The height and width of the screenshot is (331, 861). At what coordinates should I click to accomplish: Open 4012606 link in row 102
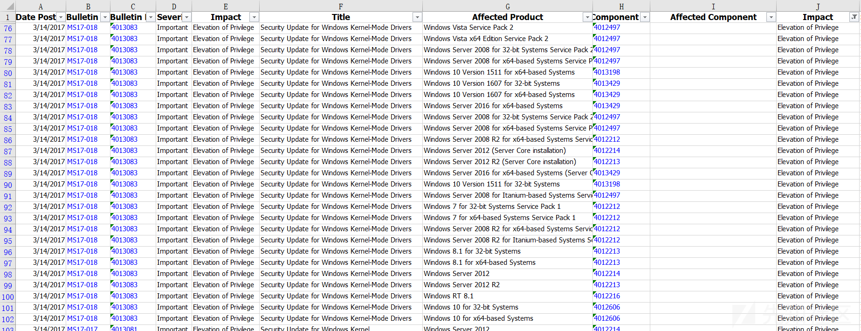coord(607,318)
